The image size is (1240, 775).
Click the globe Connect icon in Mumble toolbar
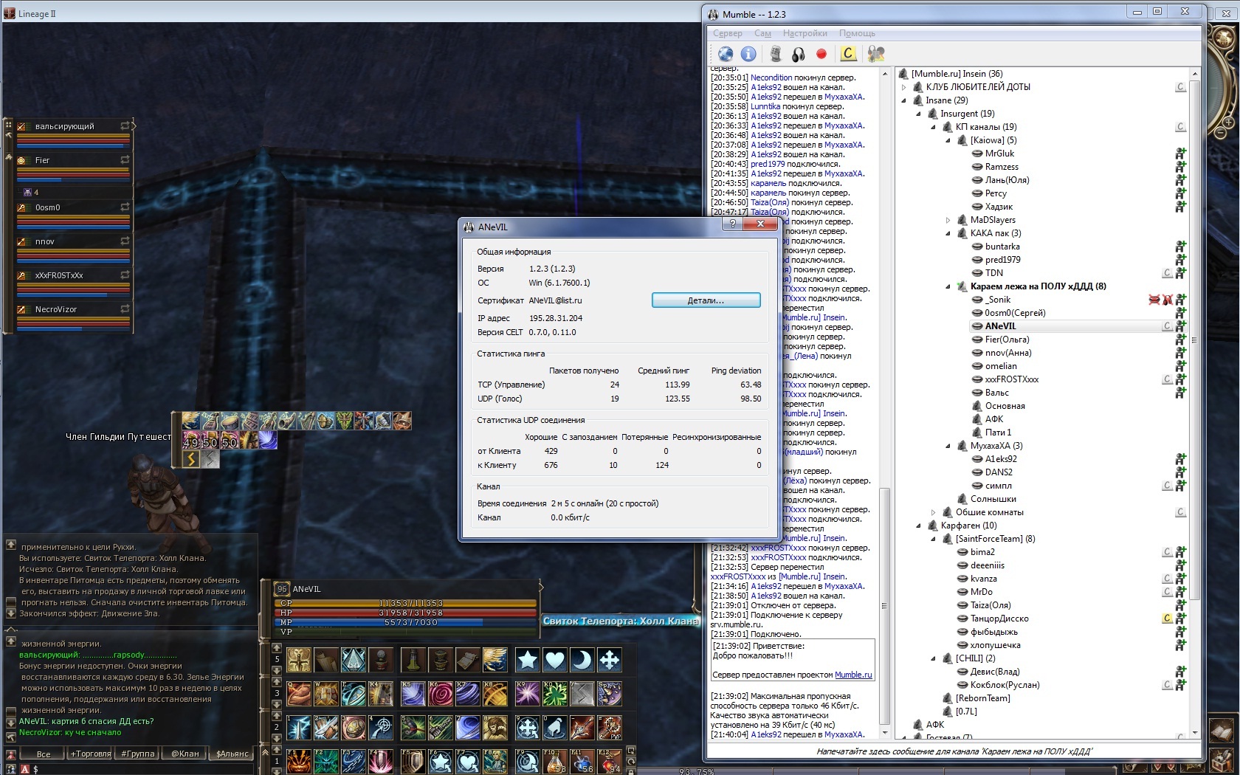[726, 54]
